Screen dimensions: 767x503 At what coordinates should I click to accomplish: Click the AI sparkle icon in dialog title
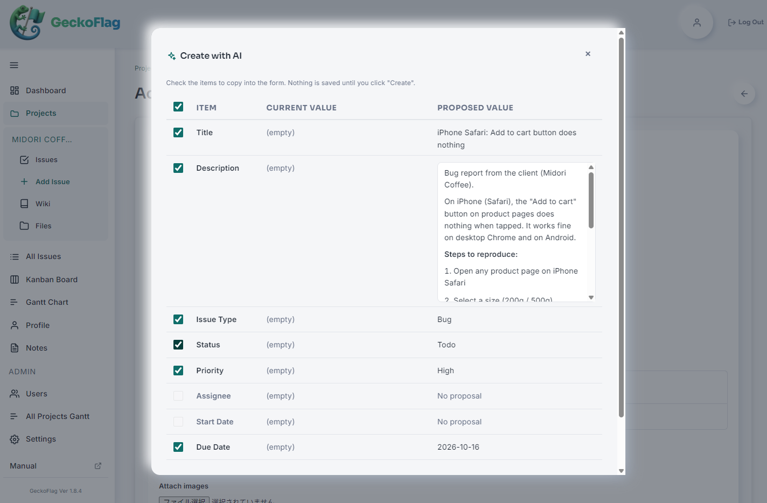coord(172,56)
